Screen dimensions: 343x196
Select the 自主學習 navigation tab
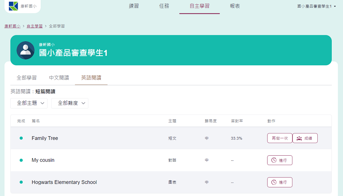(x=199, y=6)
